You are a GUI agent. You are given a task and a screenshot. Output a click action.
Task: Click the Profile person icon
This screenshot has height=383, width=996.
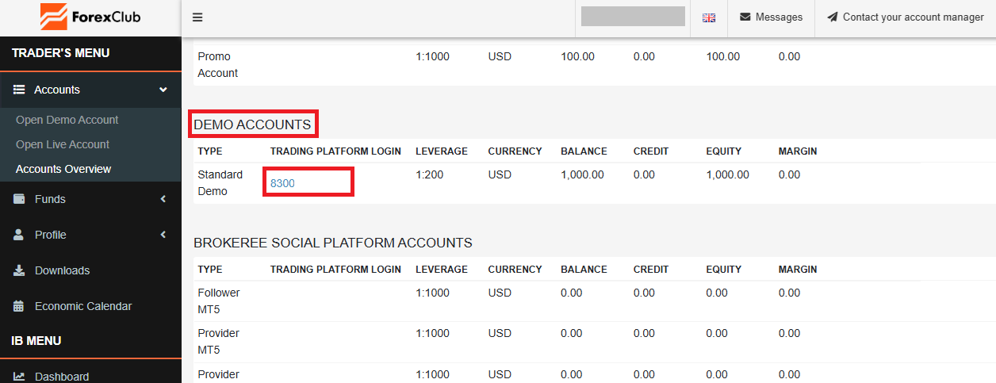click(19, 235)
